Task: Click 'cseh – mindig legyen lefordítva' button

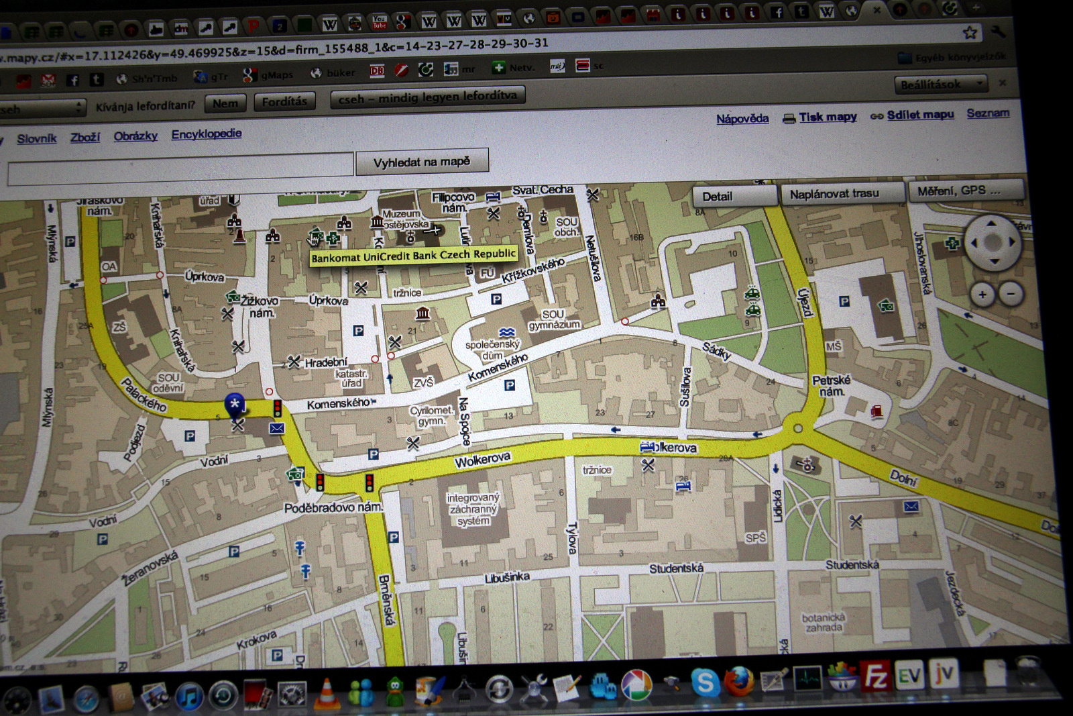Action: point(428,97)
